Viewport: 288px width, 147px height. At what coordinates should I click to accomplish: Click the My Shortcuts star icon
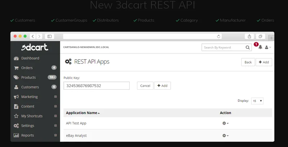coord(16,116)
